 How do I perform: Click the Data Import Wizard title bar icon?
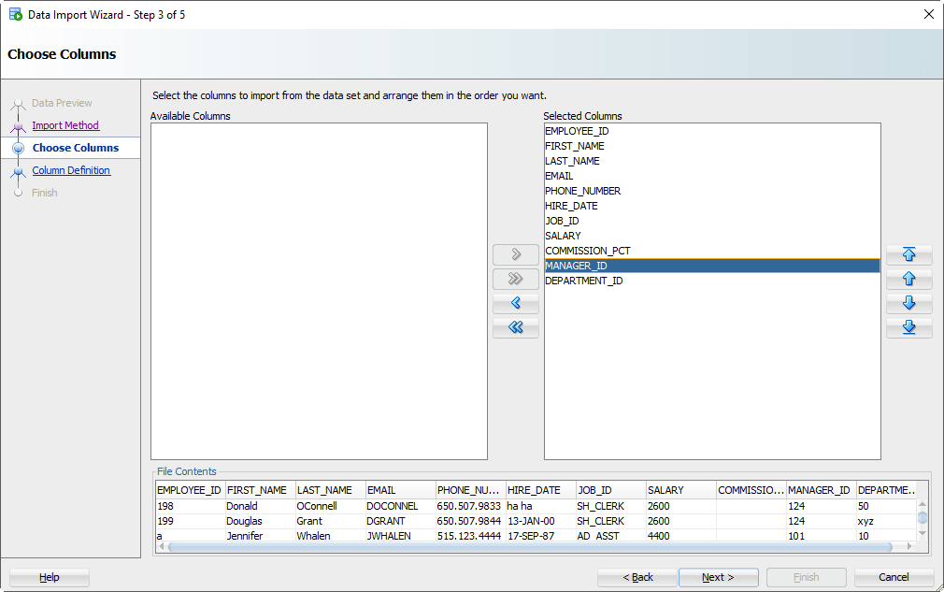pyautogui.click(x=13, y=14)
